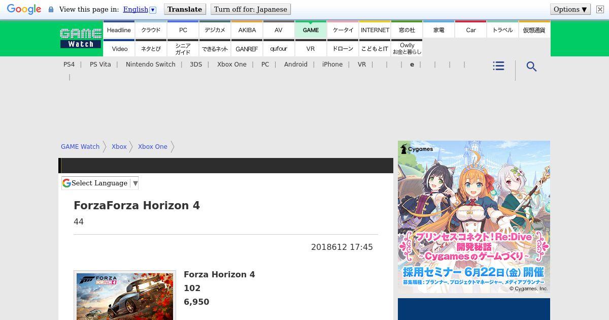Select the AKIBA tab
The height and width of the screenshot is (320, 609).
click(247, 30)
